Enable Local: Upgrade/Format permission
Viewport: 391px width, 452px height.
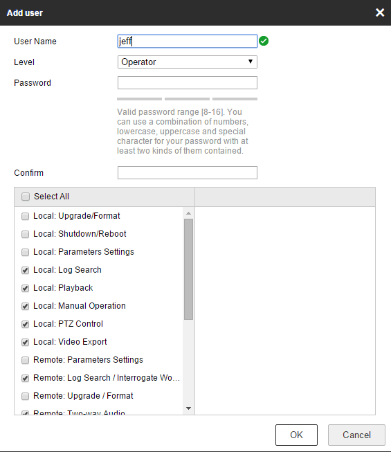tap(26, 216)
